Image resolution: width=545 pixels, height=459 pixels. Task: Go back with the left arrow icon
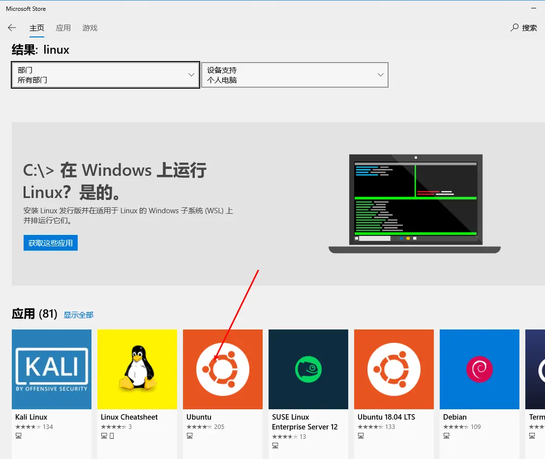12,28
